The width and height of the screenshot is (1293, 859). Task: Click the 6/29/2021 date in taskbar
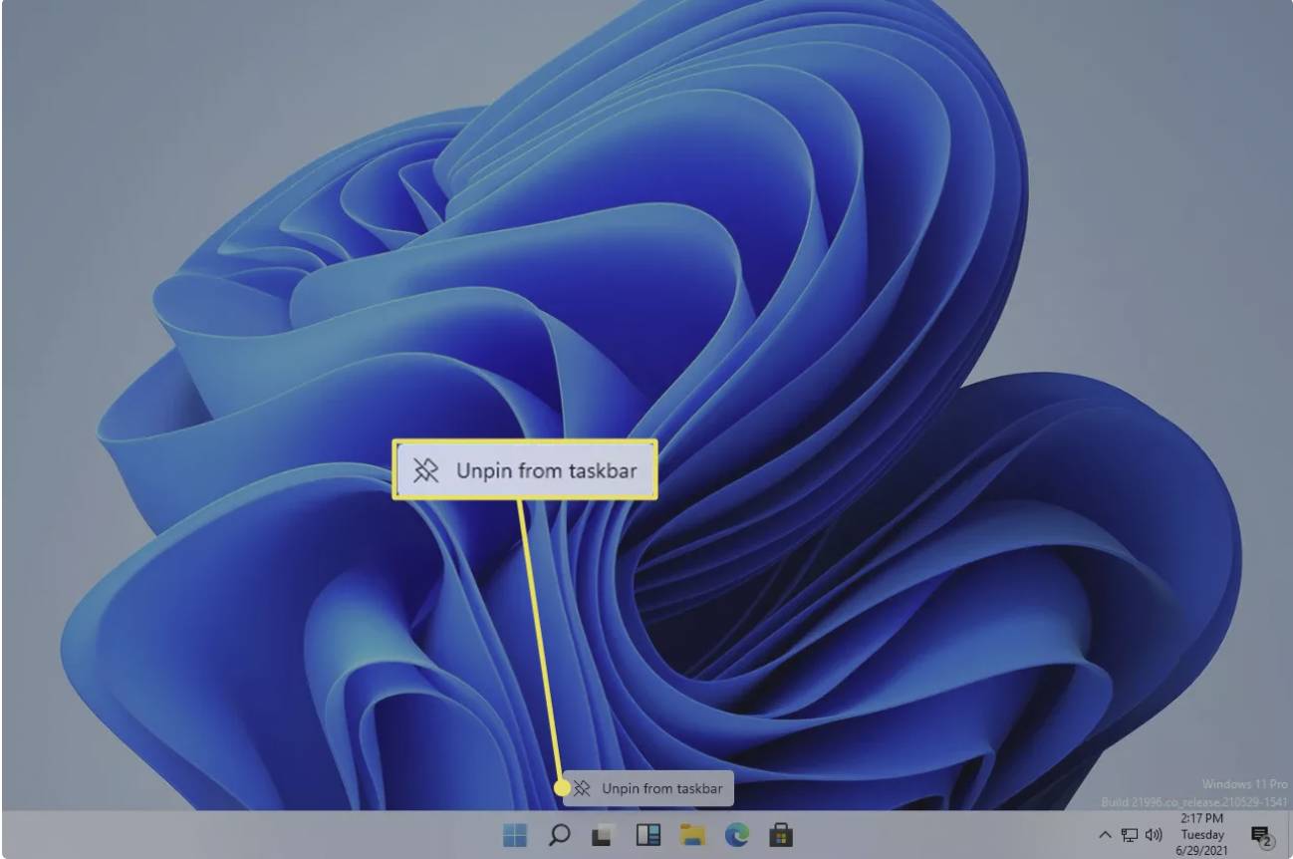point(1201,850)
